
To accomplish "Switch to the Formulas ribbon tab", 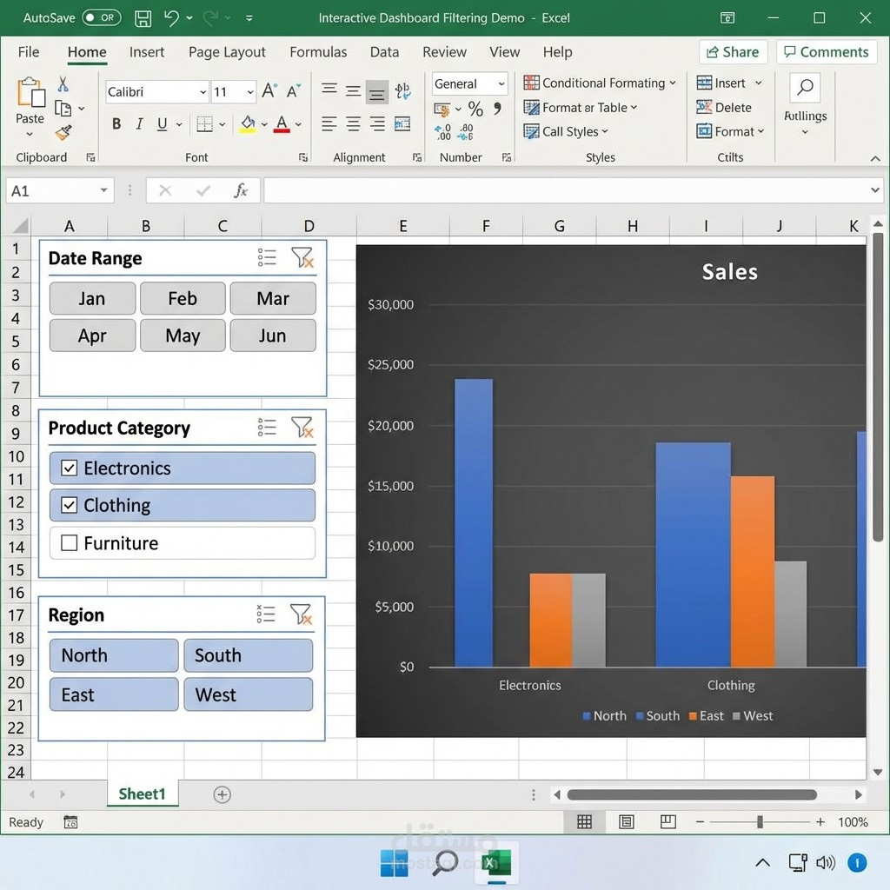I will click(x=318, y=52).
